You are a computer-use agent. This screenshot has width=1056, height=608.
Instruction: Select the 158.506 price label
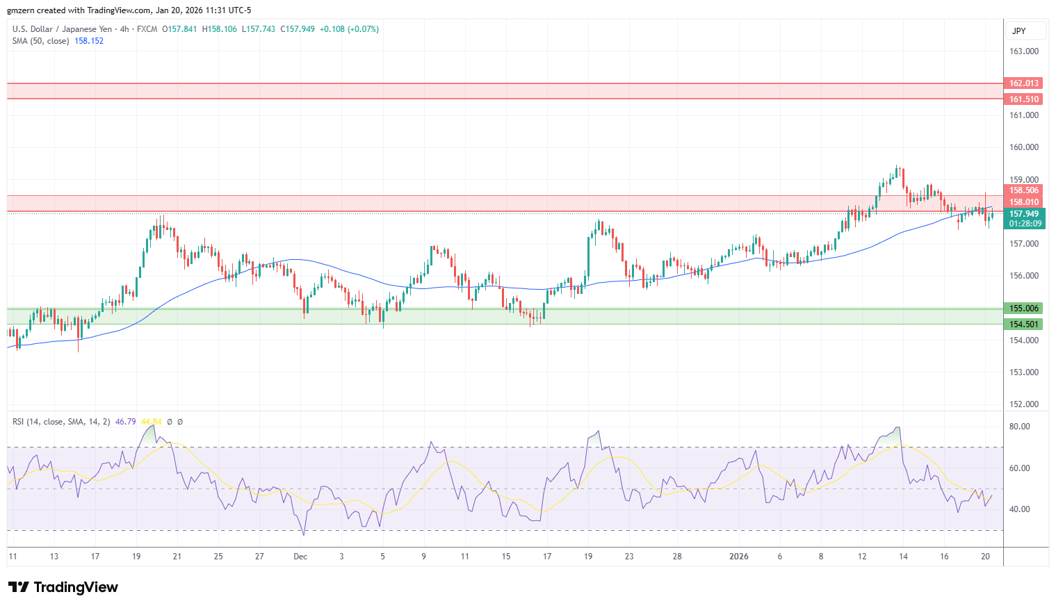[x=1024, y=190]
